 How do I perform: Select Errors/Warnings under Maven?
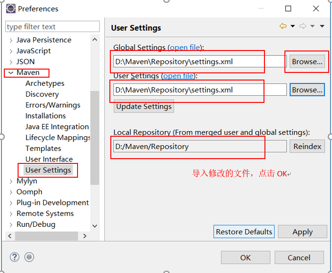tap(53, 105)
